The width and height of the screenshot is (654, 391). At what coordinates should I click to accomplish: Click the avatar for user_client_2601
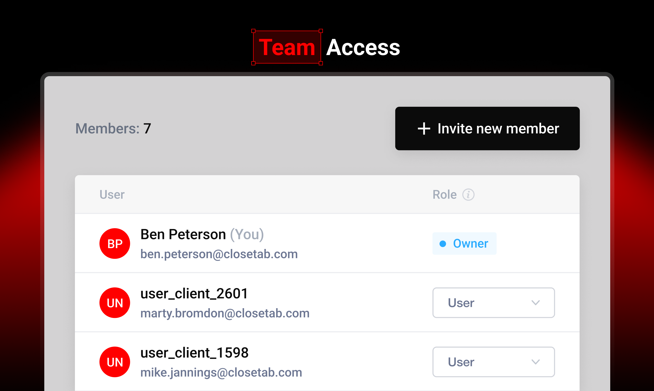point(115,303)
